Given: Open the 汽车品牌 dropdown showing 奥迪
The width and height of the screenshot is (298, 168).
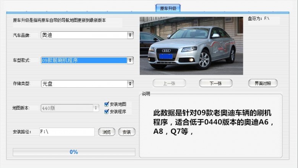Looking at the screenshot, I should [87, 35].
